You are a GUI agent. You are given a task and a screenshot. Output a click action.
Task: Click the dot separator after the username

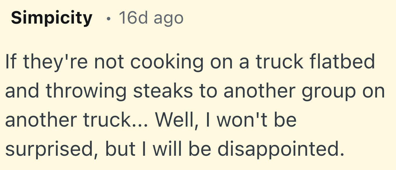pos(109,19)
